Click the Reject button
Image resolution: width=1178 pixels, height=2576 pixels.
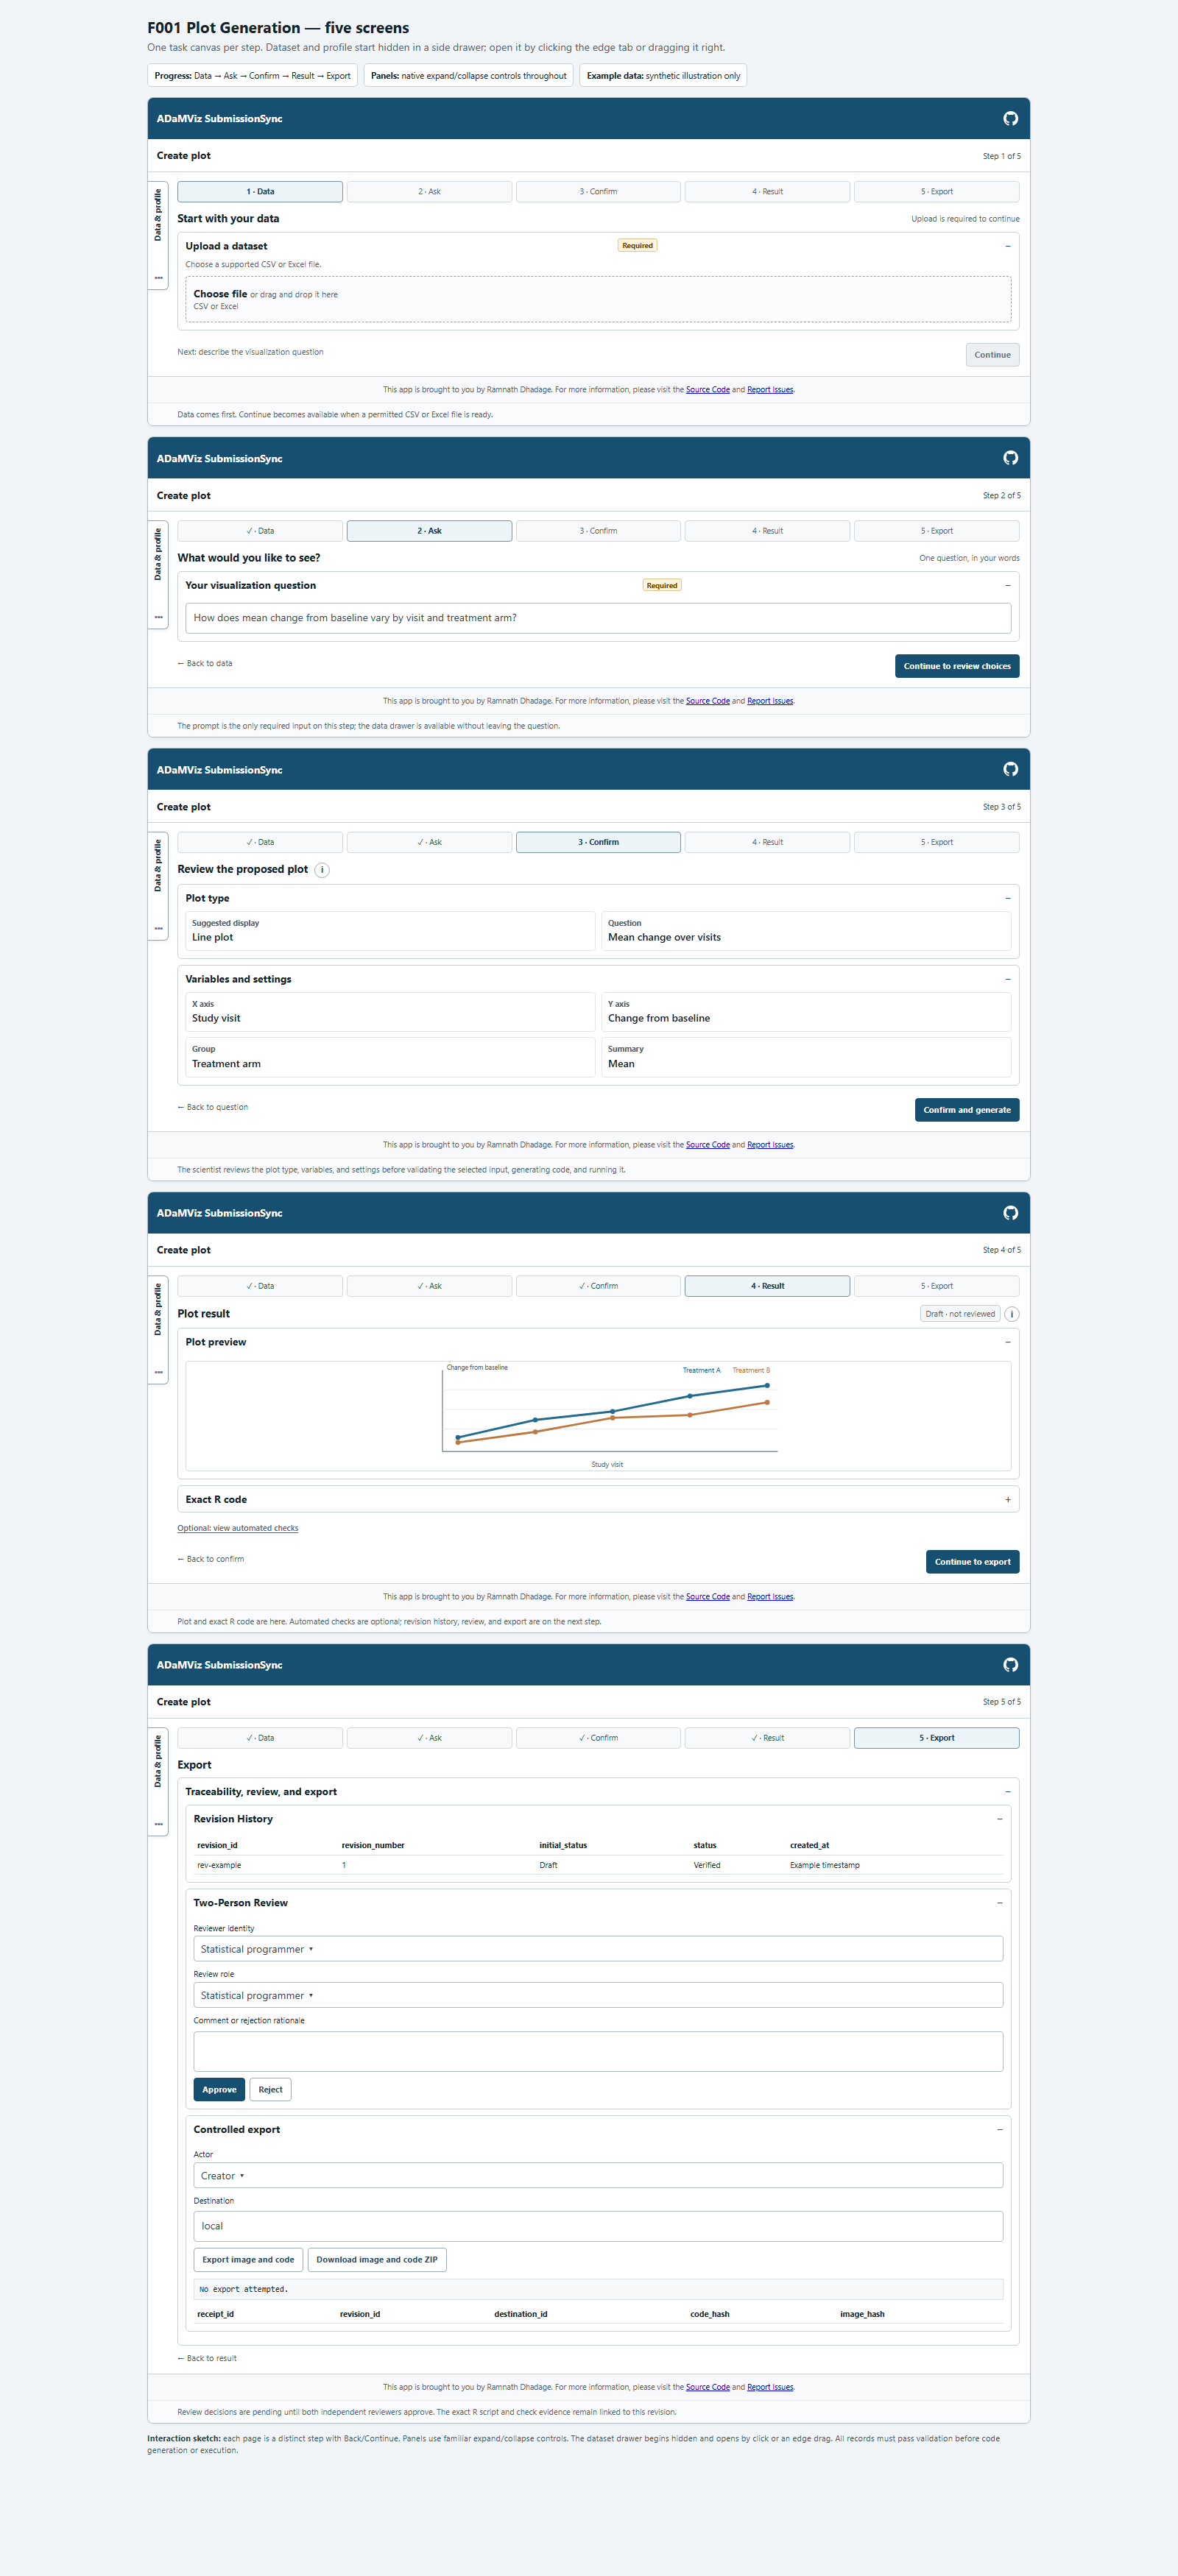(x=270, y=2090)
